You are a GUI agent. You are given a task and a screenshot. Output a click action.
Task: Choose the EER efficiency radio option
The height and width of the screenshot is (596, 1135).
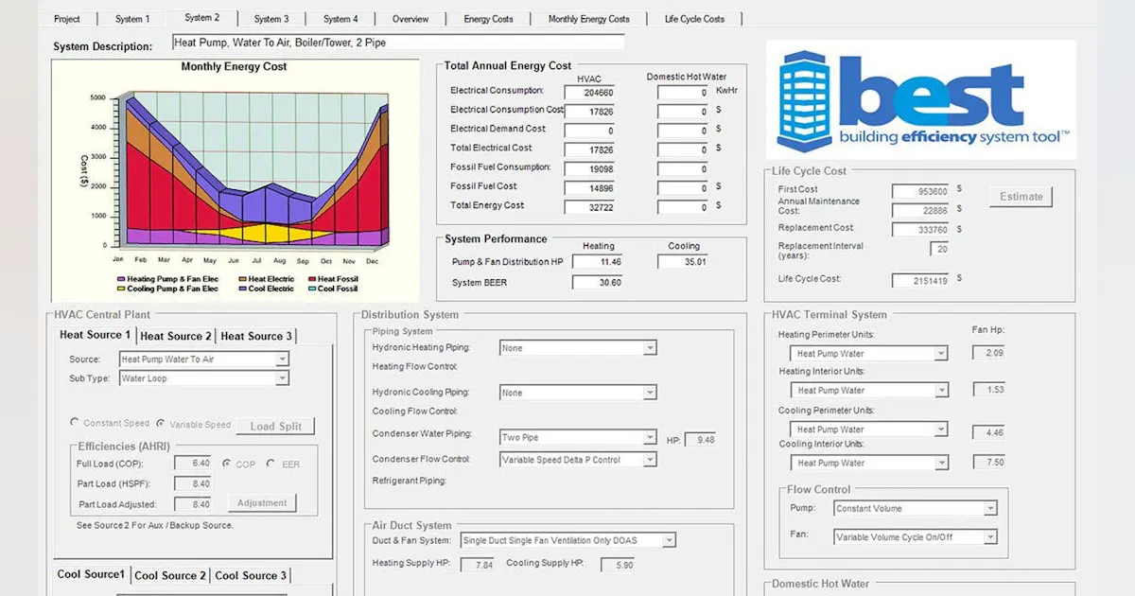point(271,464)
